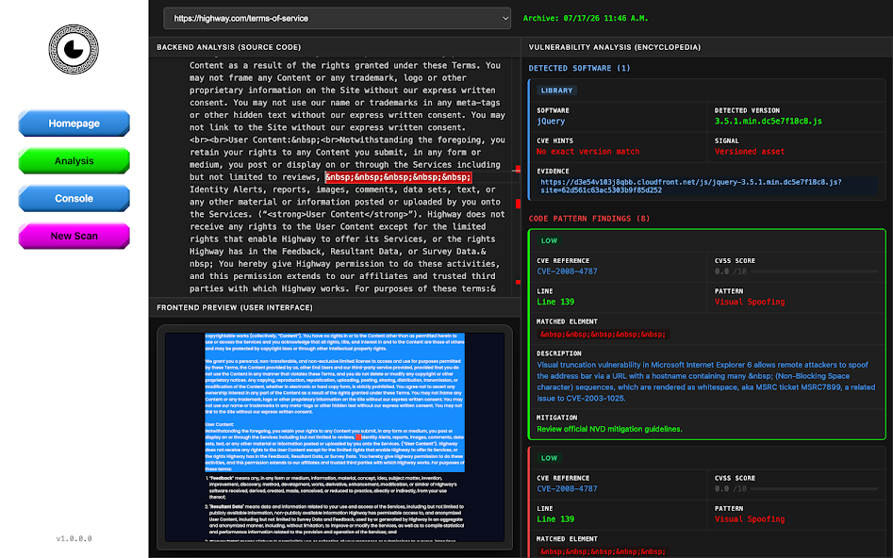Click the jQuery software name
Image resolution: width=893 pixels, height=558 pixels.
tap(551, 122)
